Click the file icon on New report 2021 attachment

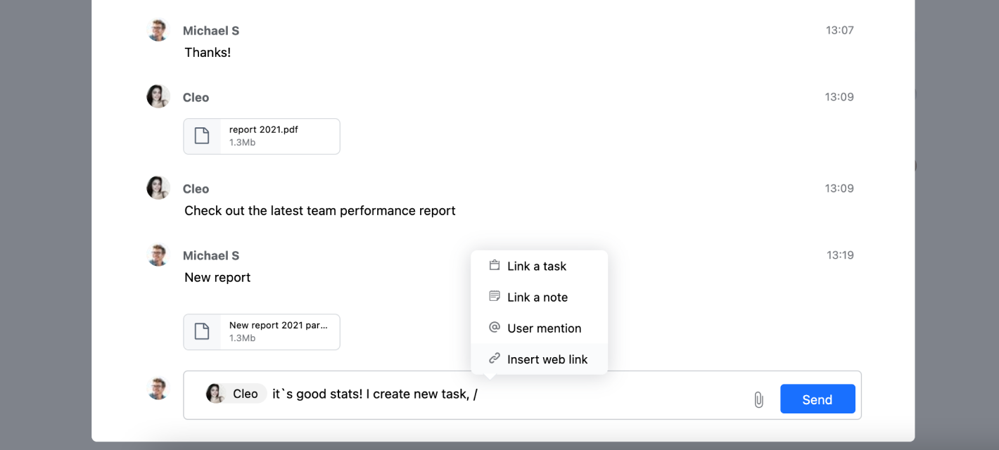(x=202, y=332)
